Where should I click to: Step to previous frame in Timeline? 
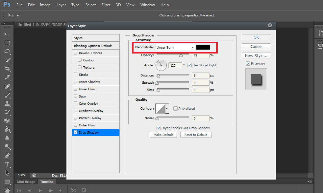click(x=30, y=190)
